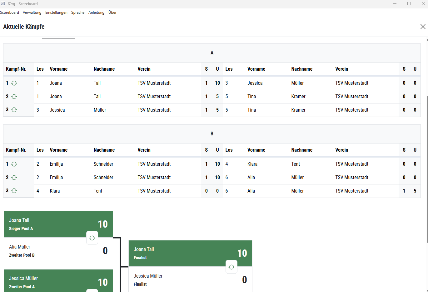Click refresh icon for Pool B fight 3
Viewport: 428px width, 292px height.
(14, 191)
